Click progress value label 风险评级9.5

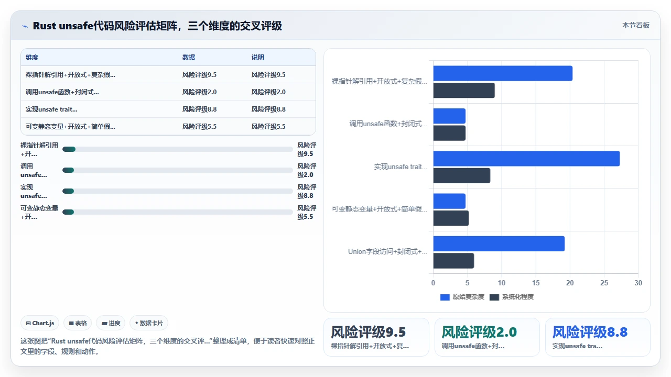307,149
